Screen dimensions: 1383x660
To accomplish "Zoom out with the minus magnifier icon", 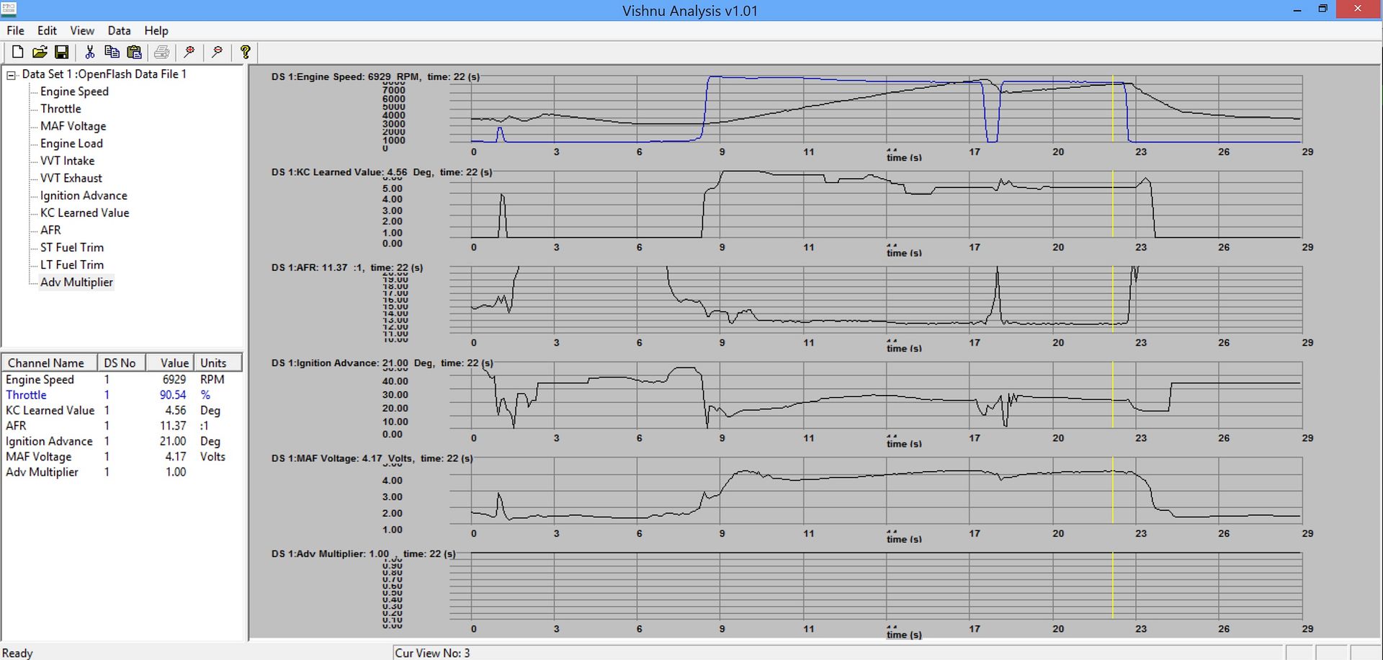I will click(x=217, y=52).
